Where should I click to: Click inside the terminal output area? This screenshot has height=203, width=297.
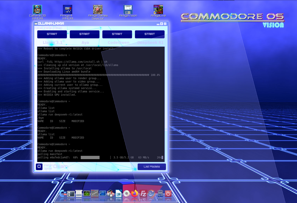101,104
